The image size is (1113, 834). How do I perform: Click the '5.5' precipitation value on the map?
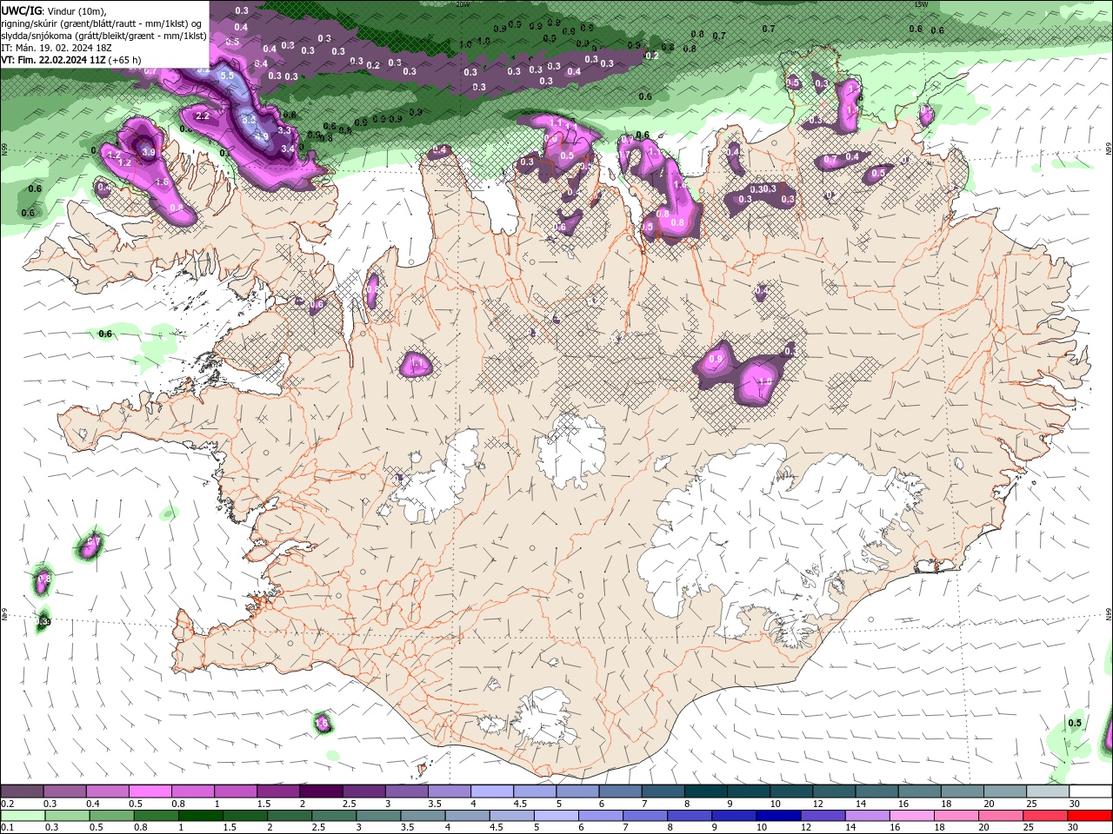[227, 76]
